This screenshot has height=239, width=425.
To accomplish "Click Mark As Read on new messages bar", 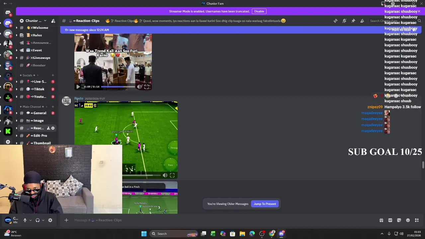I will [403, 30].
